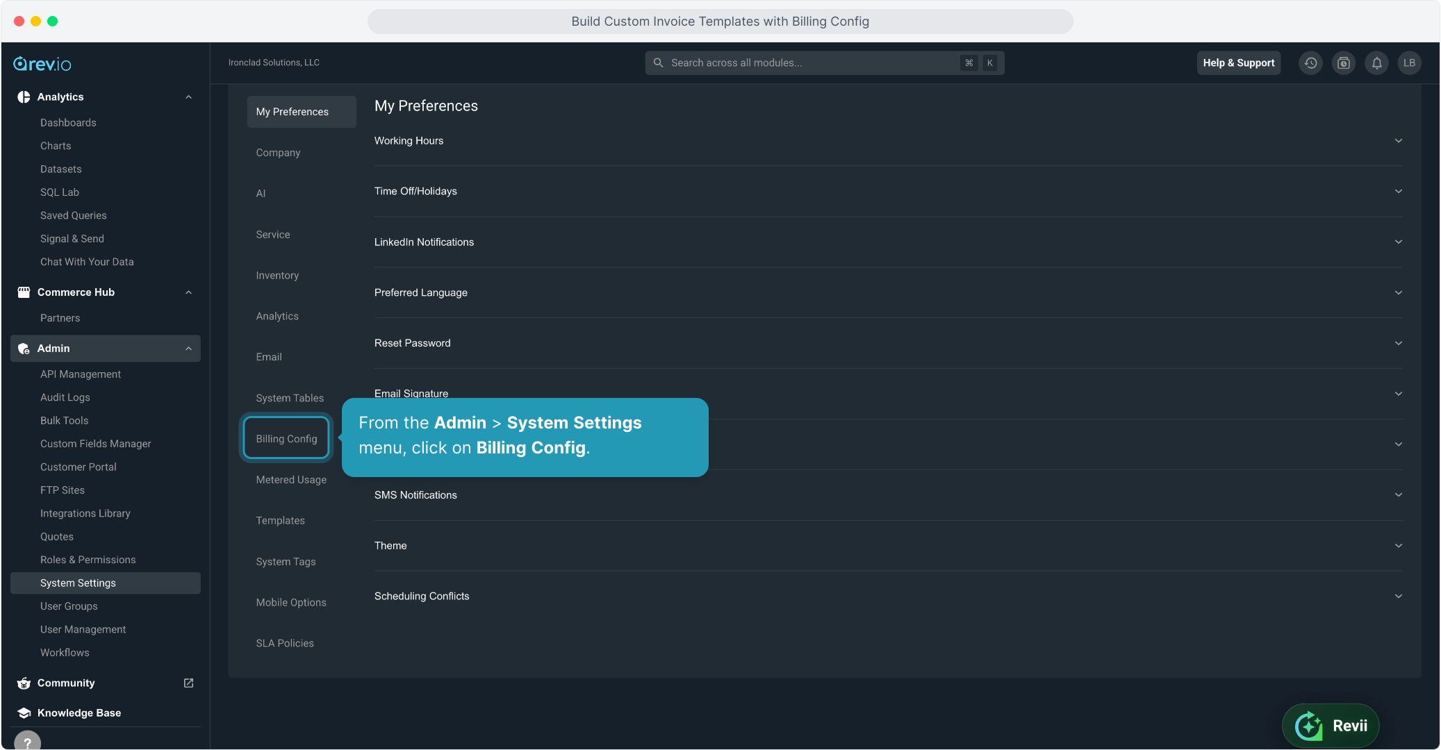Click the Commerce Hub storefront icon

coord(24,292)
